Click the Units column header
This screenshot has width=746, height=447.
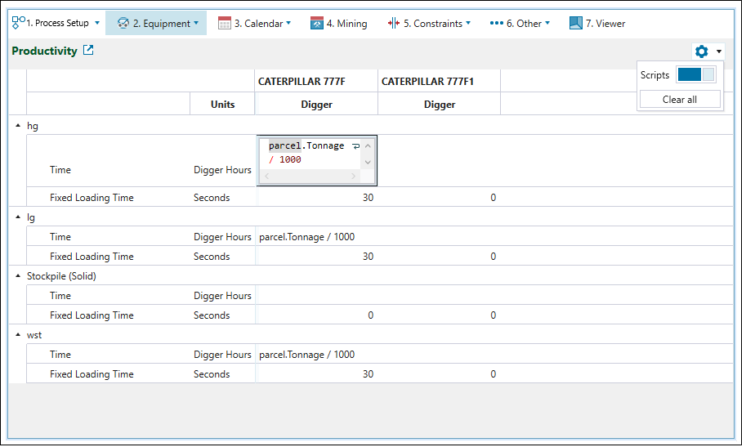222,105
